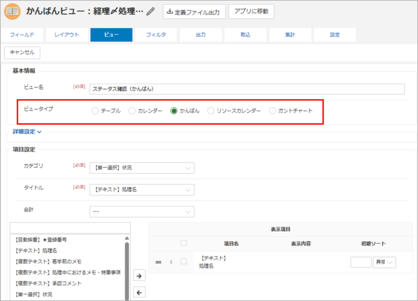Click the scroll up arrow of field list
The image size is (418, 301).
(x=127, y=238)
